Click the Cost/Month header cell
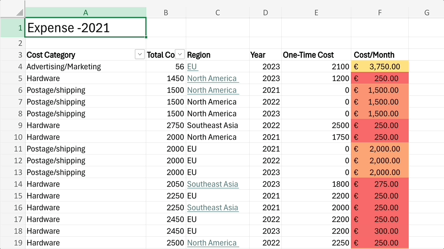Image resolution: width=444 pixels, height=249 pixels. 380,55
